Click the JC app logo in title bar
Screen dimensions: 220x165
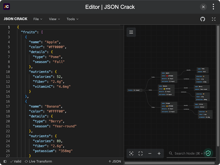(7, 7)
